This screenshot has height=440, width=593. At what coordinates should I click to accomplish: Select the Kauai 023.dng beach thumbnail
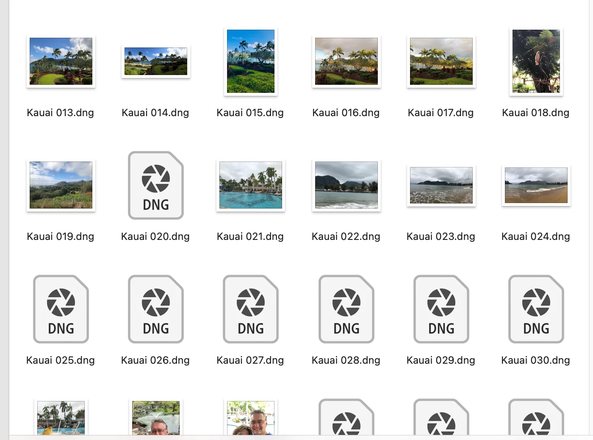(x=441, y=185)
